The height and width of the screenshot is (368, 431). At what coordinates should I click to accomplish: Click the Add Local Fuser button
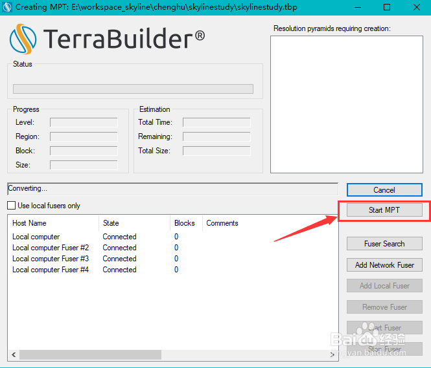pos(384,286)
